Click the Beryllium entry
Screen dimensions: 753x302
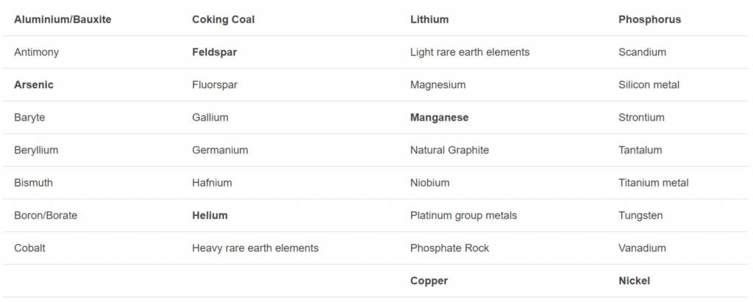(36, 150)
